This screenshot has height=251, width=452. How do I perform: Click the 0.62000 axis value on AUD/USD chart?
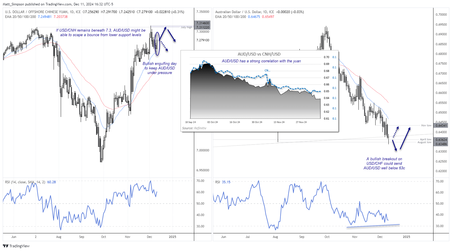441,171
